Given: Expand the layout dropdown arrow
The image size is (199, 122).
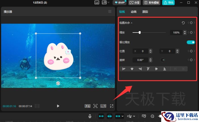Looking at the screenshot, I should click(108, 2).
